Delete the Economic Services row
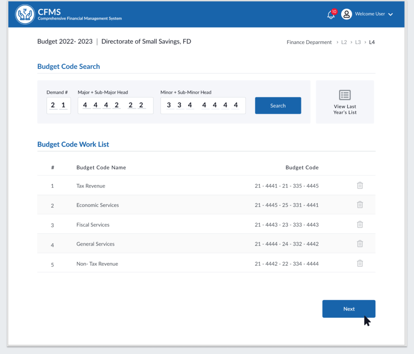The image size is (414, 354). coord(360,205)
